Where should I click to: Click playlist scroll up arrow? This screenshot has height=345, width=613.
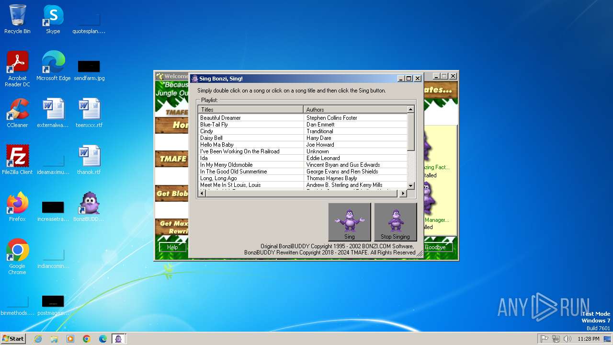(x=410, y=109)
